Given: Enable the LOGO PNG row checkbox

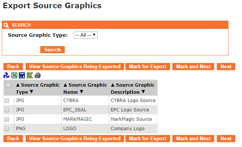Looking at the screenshot, I should coord(7,129).
